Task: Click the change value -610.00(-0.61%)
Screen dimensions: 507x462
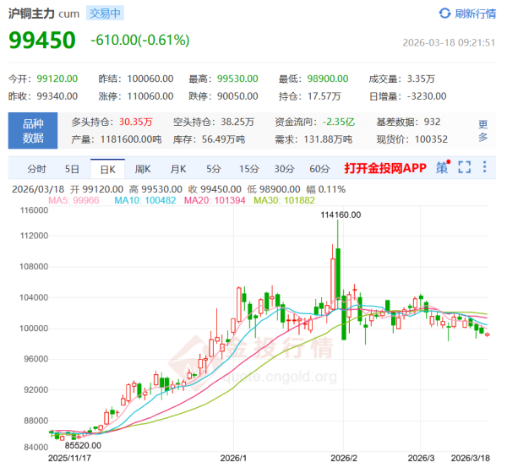Action: (x=140, y=40)
